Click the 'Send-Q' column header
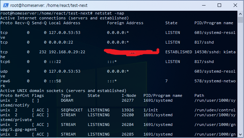The width and height of the screenshot is (244, 138). [x=39, y=23]
